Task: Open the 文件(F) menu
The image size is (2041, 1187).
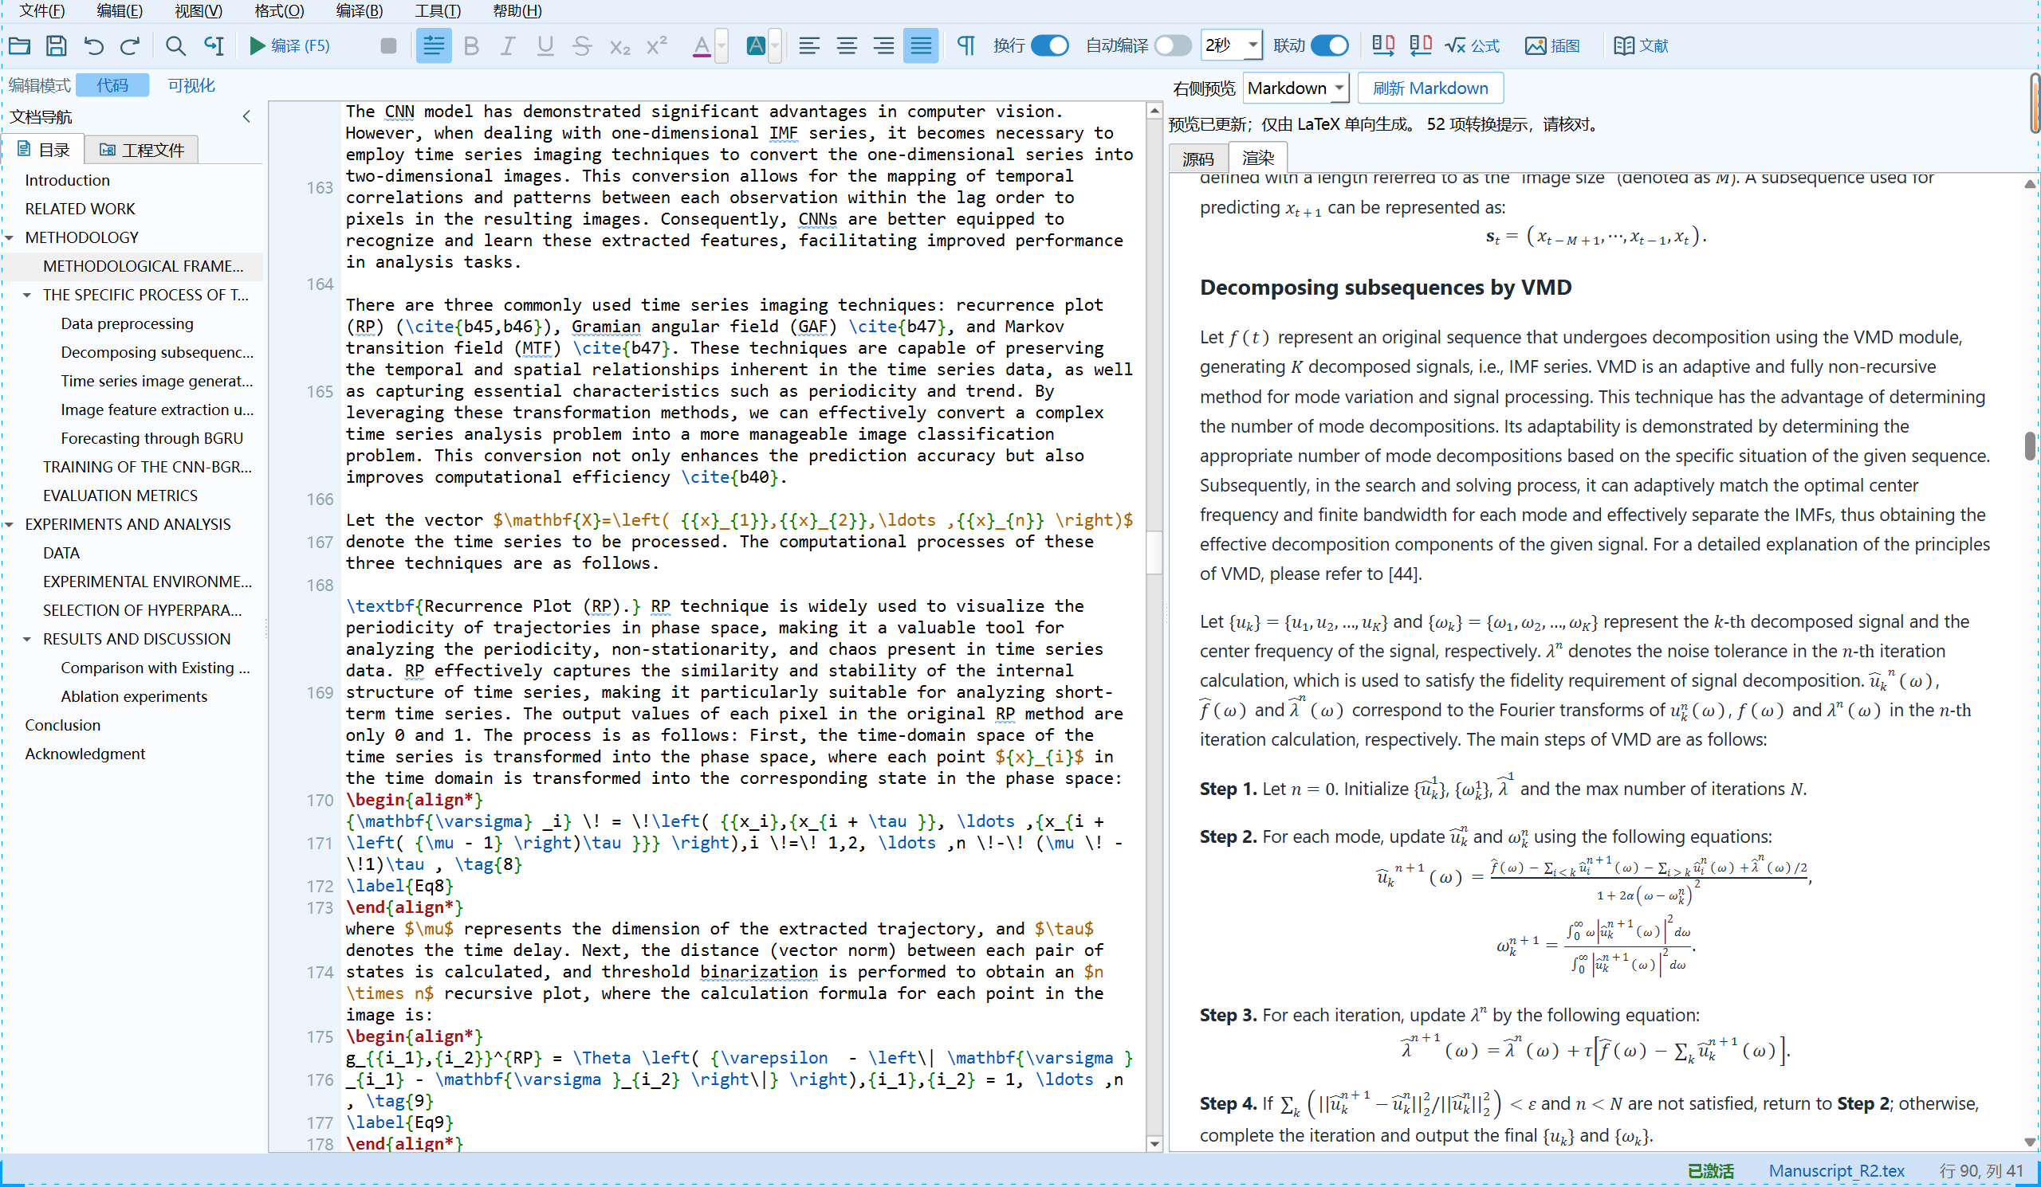Action: (42, 10)
